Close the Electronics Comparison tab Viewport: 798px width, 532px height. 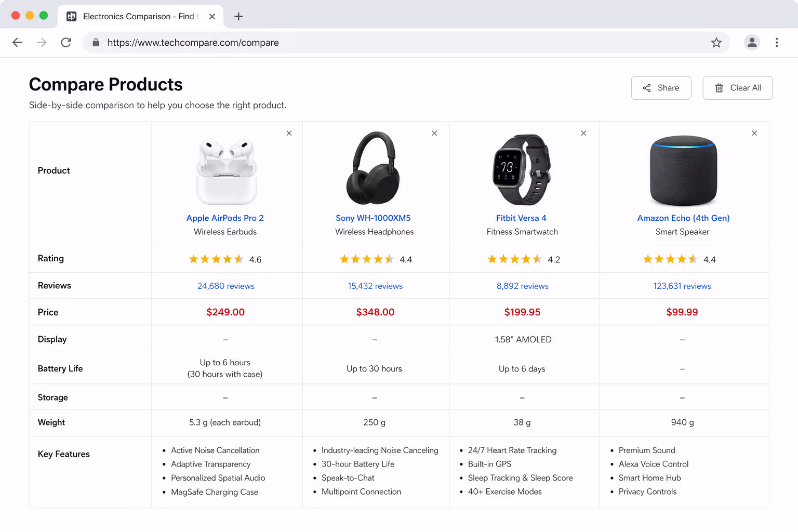click(x=212, y=17)
